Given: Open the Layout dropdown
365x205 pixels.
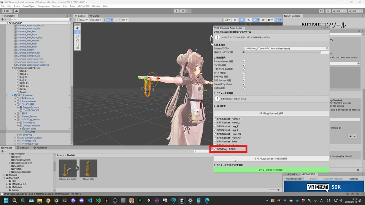Looking at the screenshot, I should (x=355, y=11).
